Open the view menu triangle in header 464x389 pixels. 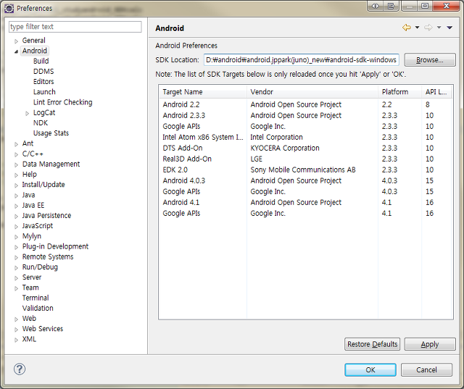449,28
